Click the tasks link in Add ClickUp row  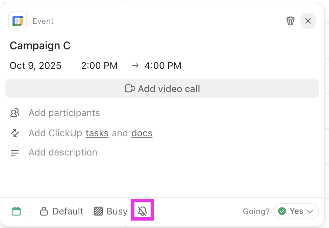click(x=97, y=133)
